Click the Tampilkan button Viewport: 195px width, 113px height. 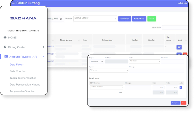pyautogui.click(x=125, y=19)
